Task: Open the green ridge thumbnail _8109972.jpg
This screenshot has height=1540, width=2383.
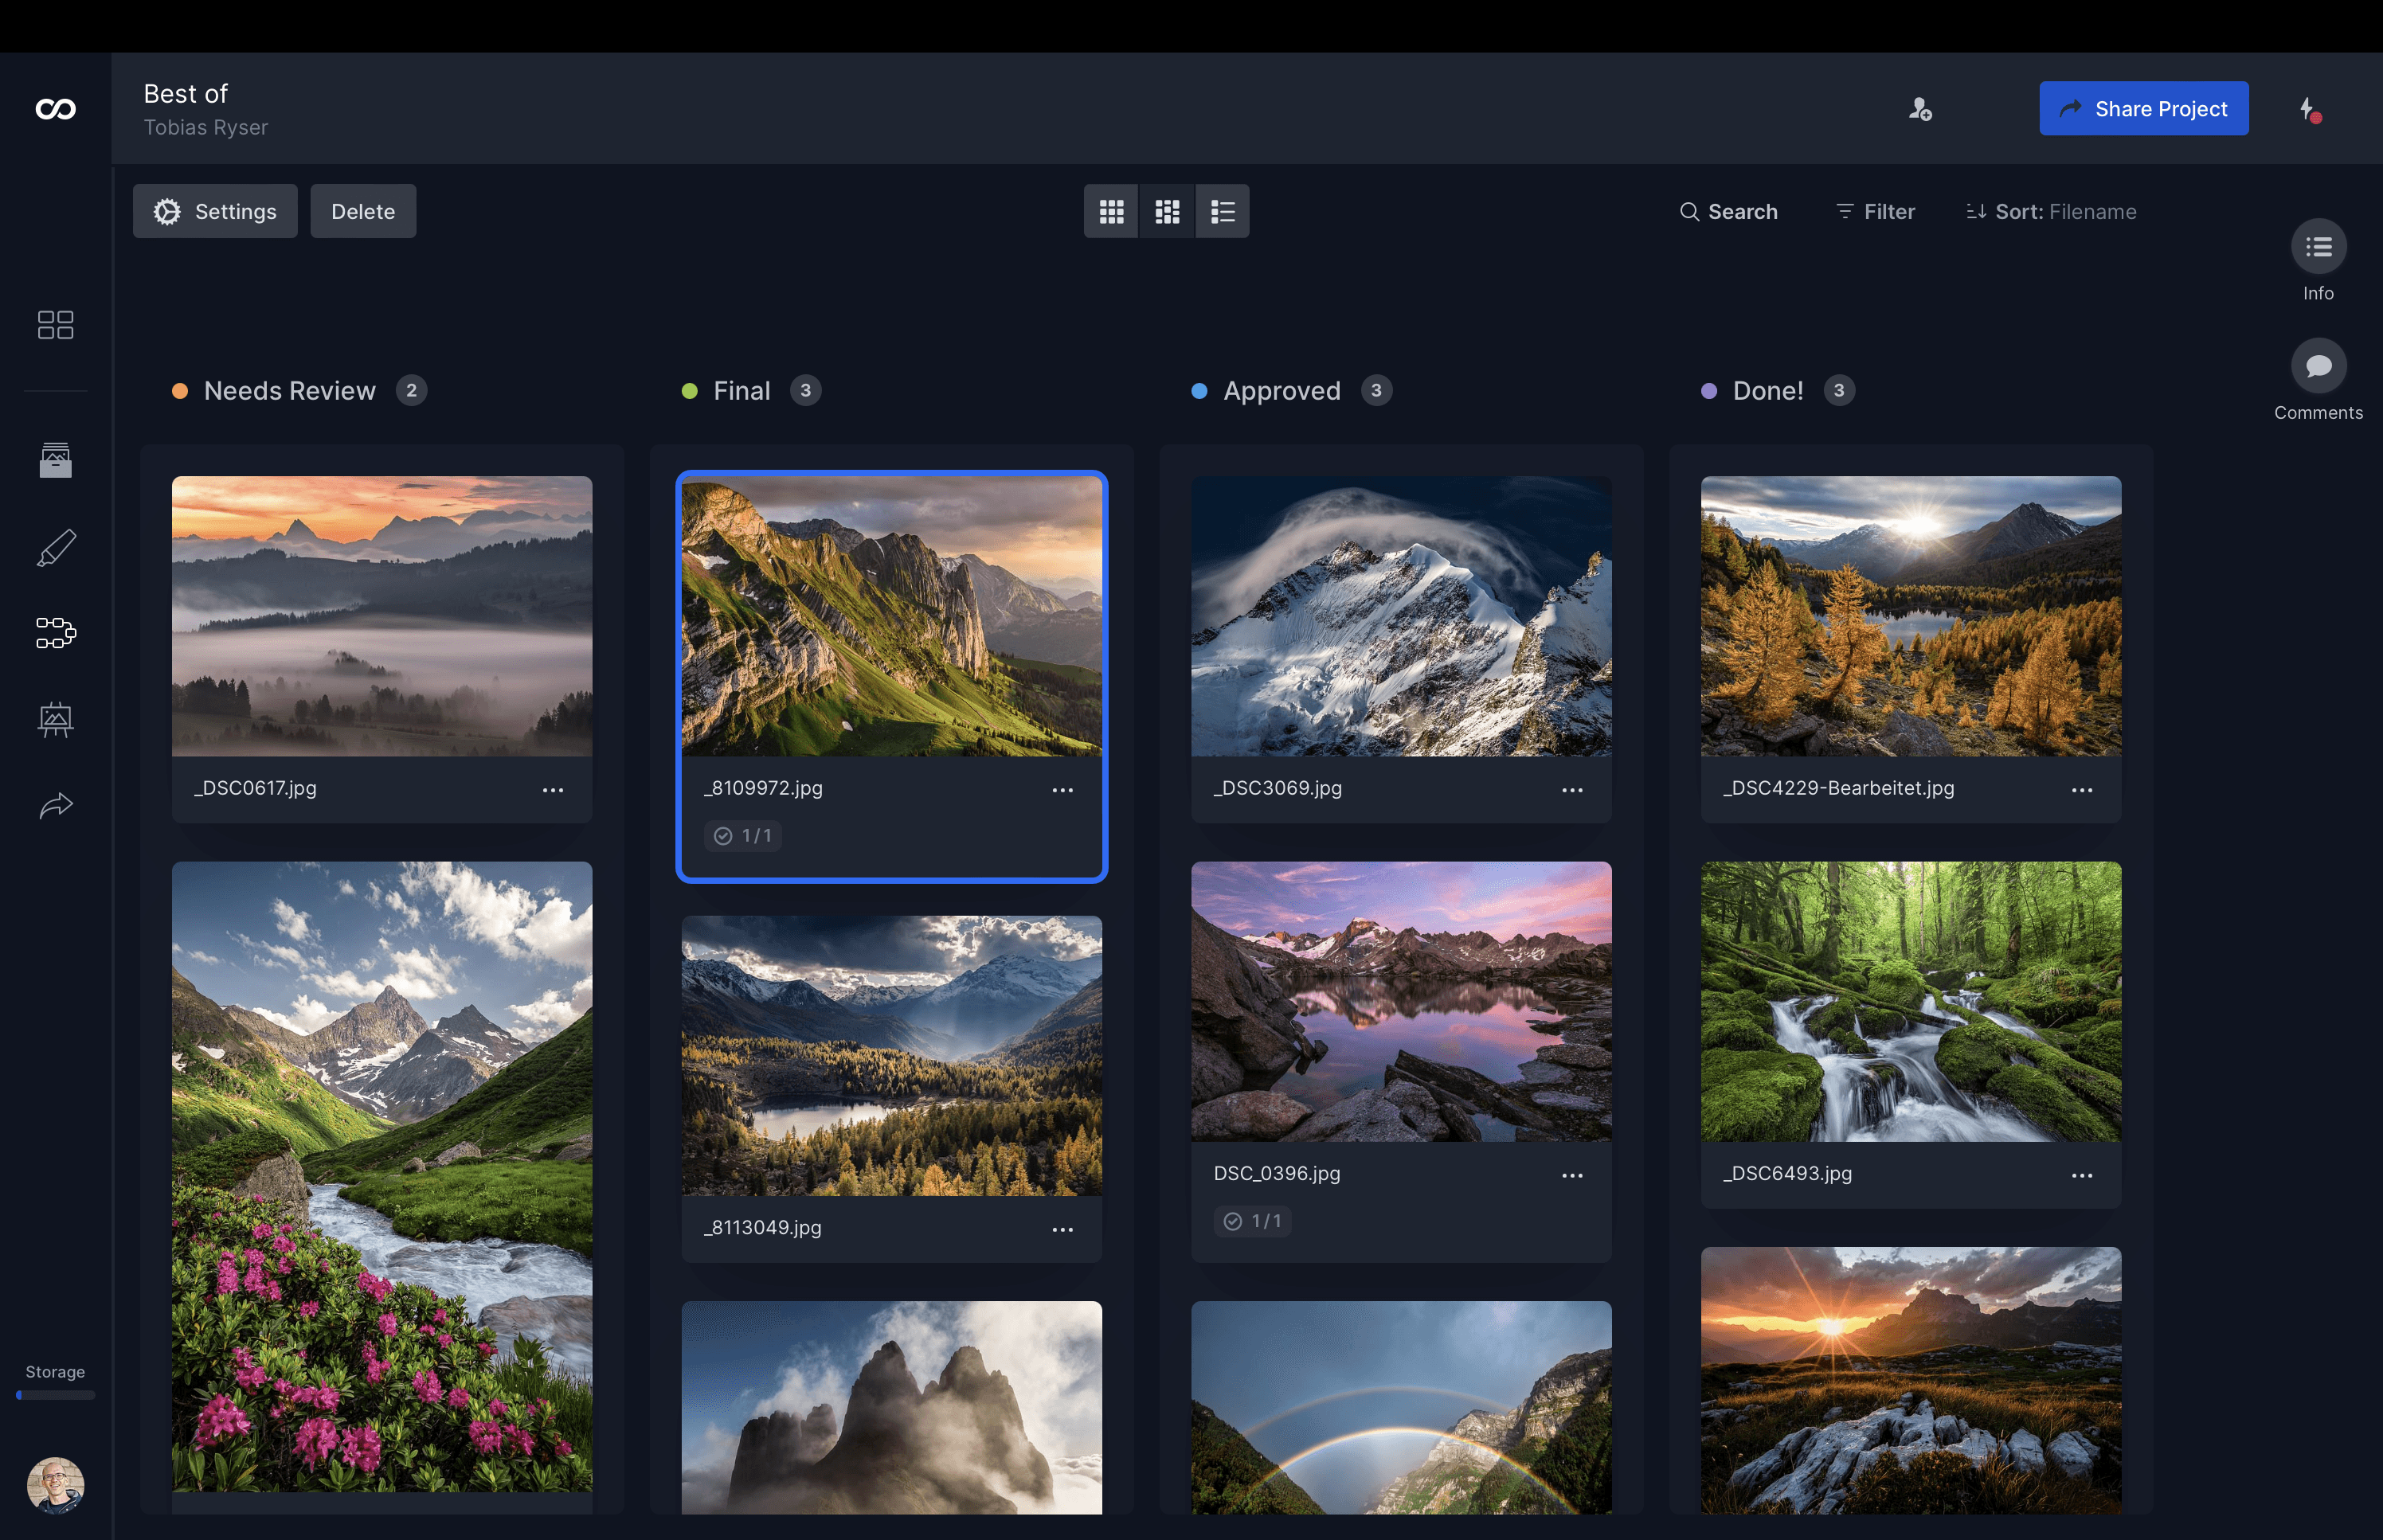Action: coord(892,616)
